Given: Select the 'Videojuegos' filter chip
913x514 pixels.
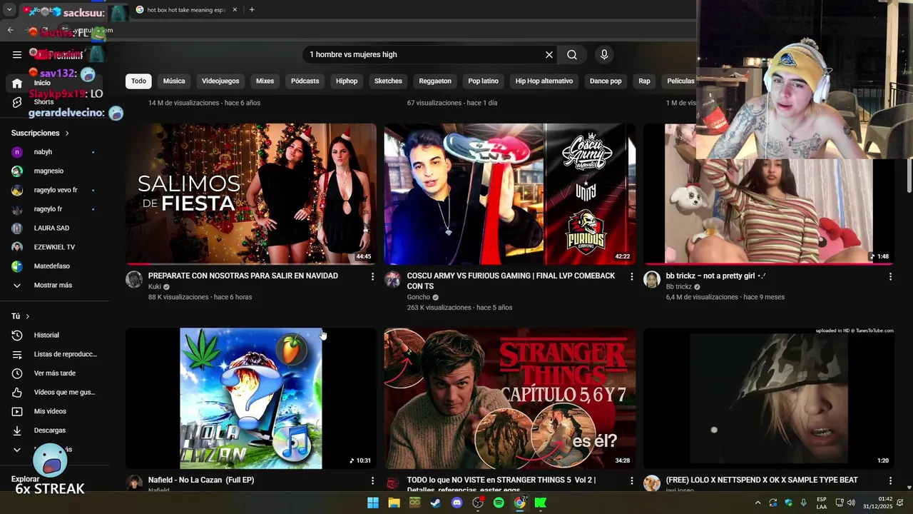Looking at the screenshot, I should (x=220, y=81).
